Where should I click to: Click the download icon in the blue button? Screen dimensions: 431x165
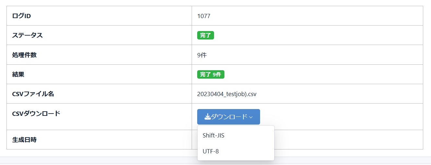208,117
